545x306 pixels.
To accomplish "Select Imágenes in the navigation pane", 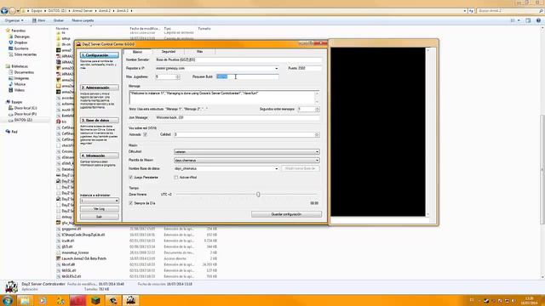I will click(21, 78).
